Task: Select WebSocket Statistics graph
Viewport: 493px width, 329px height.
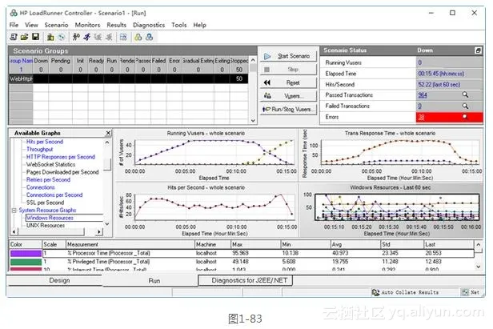Action: [x=51, y=165]
